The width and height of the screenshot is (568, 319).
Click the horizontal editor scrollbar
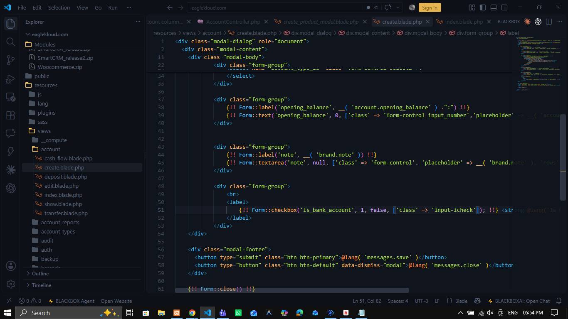(292, 290)
